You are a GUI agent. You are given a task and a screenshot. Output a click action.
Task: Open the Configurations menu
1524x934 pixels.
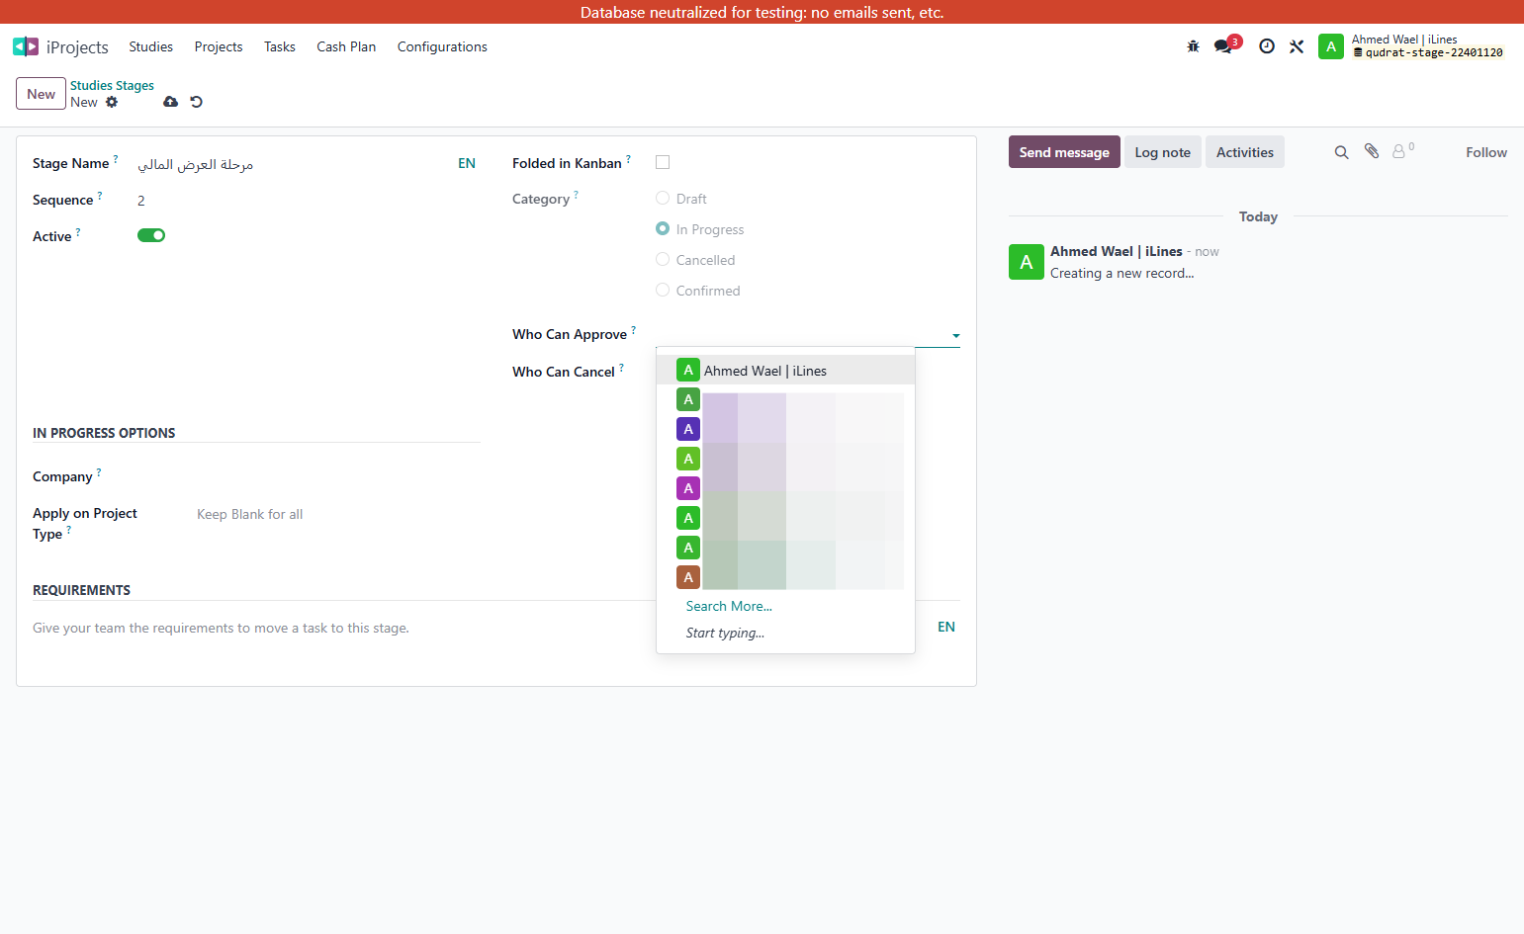[442, 46]
